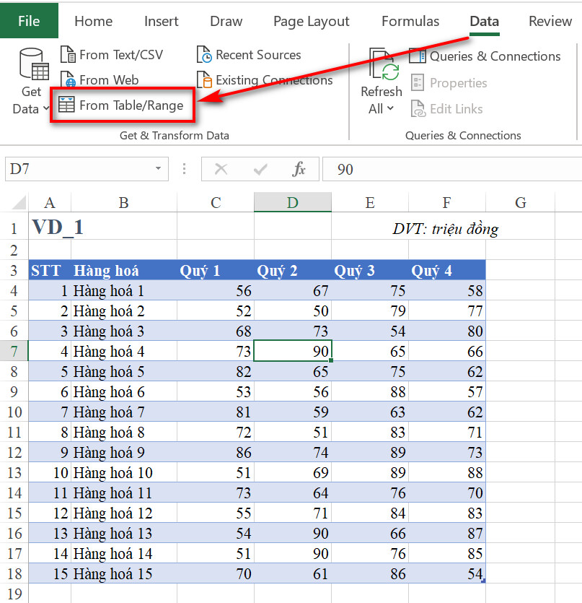Switch to the Review tab

coord(550,21)
